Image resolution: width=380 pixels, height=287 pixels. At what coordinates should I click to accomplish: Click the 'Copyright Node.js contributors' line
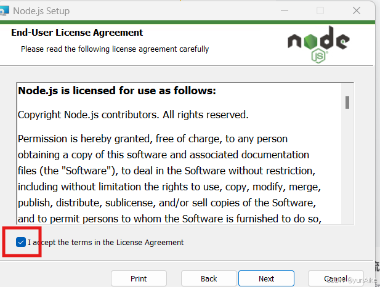click(133, 115)
